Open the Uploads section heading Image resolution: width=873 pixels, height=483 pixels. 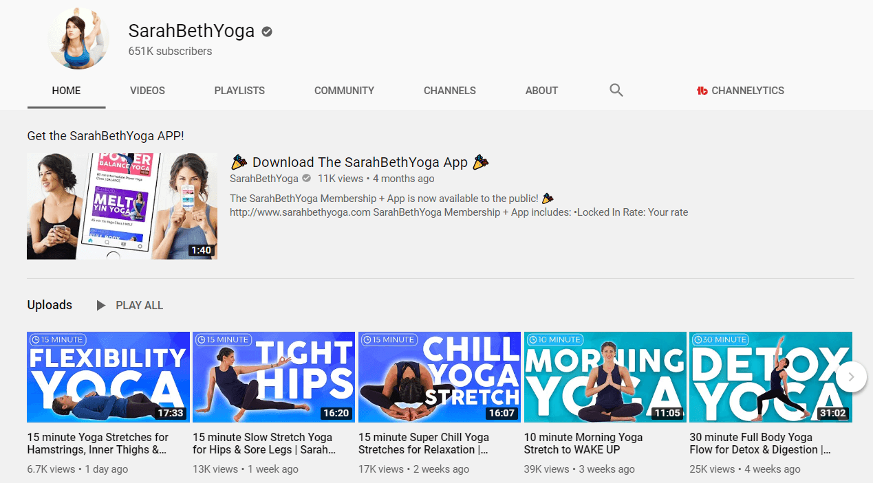click(50, 305)
